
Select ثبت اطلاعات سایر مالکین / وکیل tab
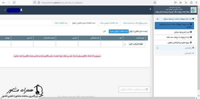[x=83, y=23]
